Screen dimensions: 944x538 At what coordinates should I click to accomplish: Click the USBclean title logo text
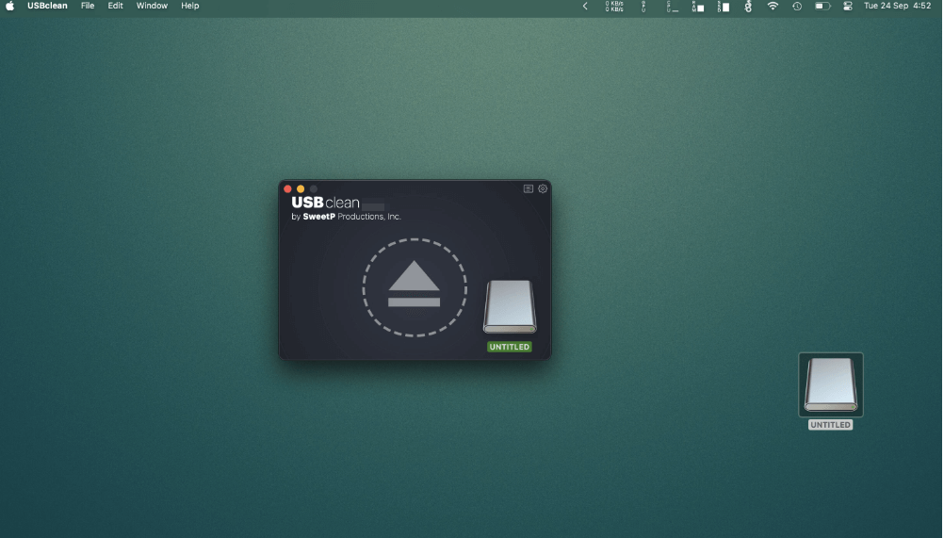pyautogui.click(x=325, y=203)
